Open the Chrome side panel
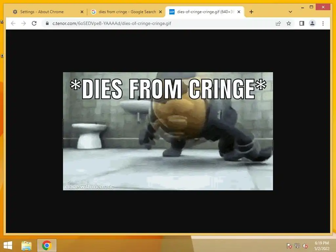 tap(302, 23)
